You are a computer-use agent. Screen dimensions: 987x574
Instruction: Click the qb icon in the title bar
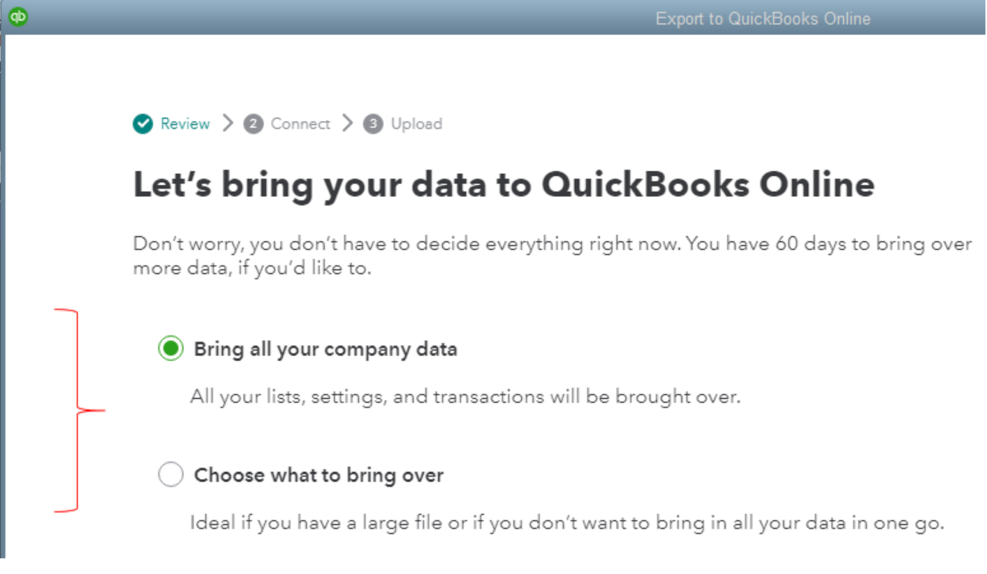[19, 17]
